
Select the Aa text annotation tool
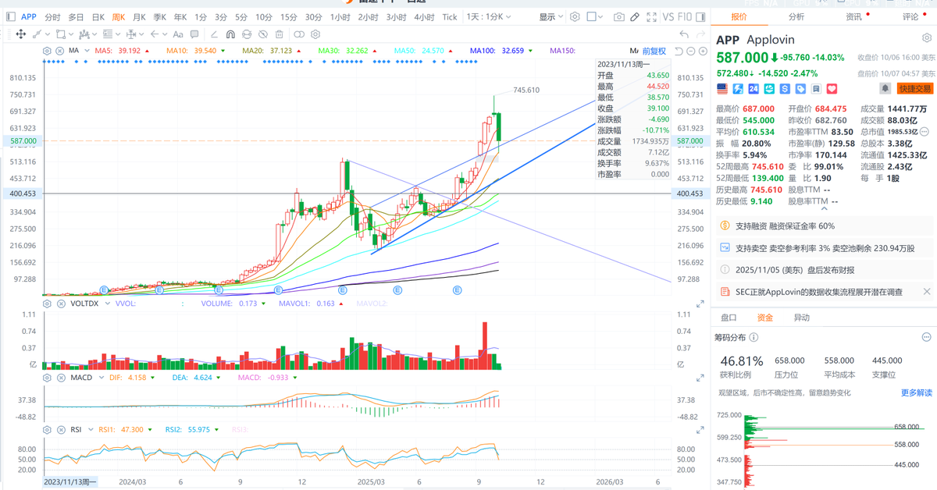[x=178, y=34]
